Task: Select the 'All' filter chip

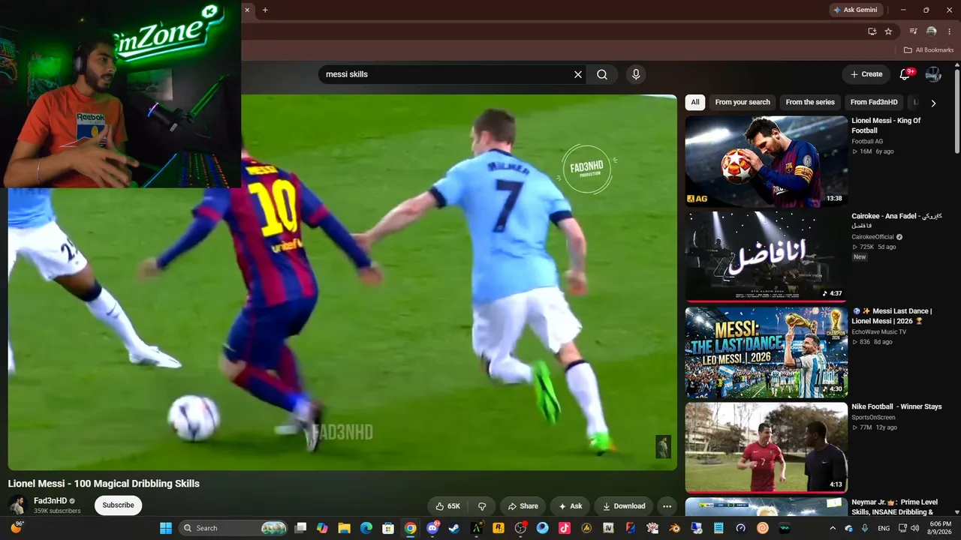Action: [695, 102]
